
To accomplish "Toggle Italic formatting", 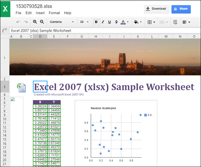I will tap(103, 22).
